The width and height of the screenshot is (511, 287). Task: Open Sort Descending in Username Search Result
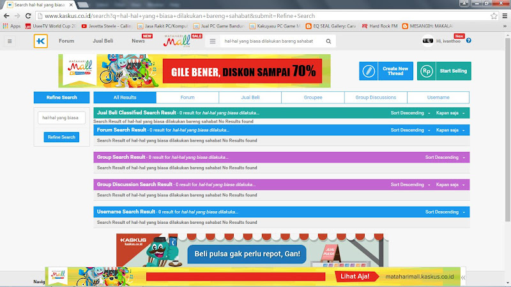(445, 212)
